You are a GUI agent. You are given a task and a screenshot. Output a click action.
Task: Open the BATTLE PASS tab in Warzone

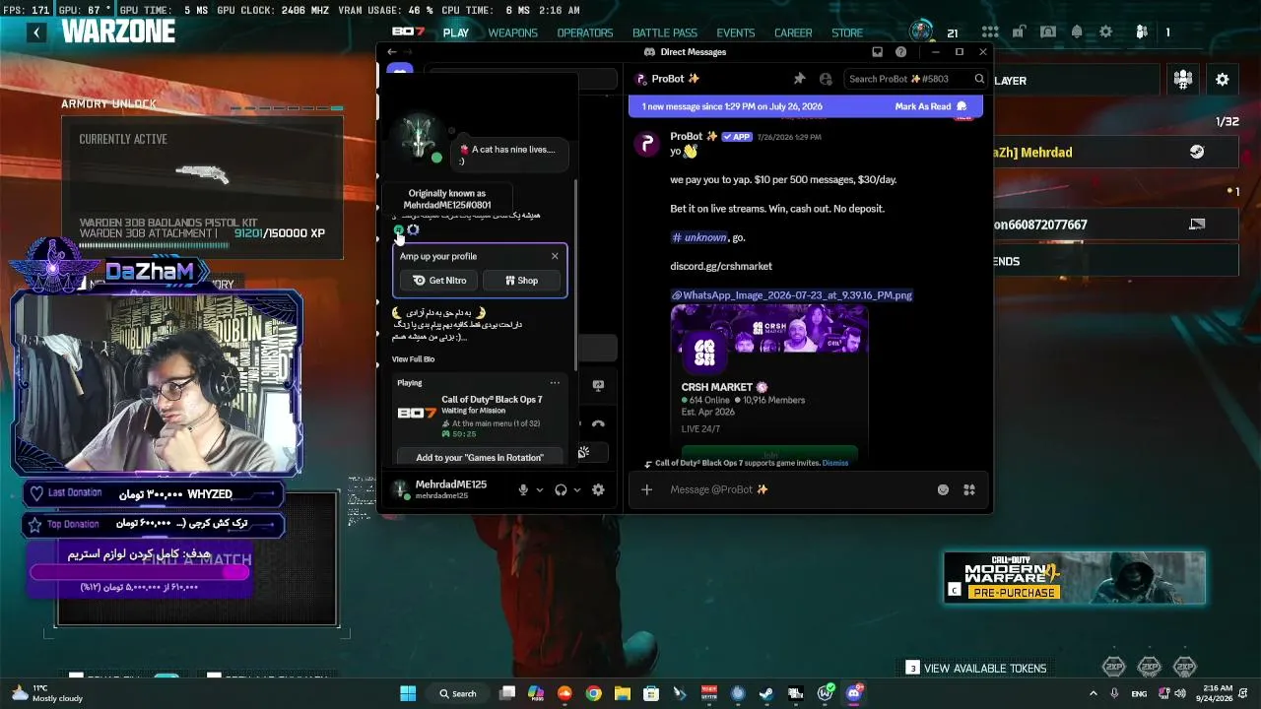(664, 32)
